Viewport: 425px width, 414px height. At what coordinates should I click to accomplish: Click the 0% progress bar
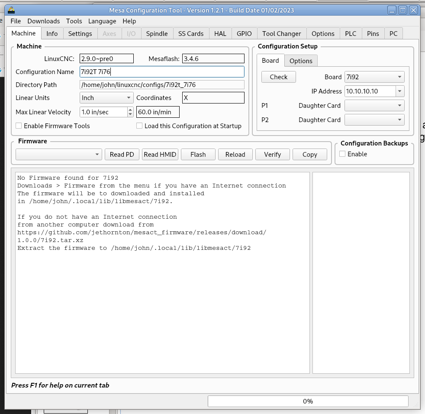pyautogui.click(x=308, y=401)
